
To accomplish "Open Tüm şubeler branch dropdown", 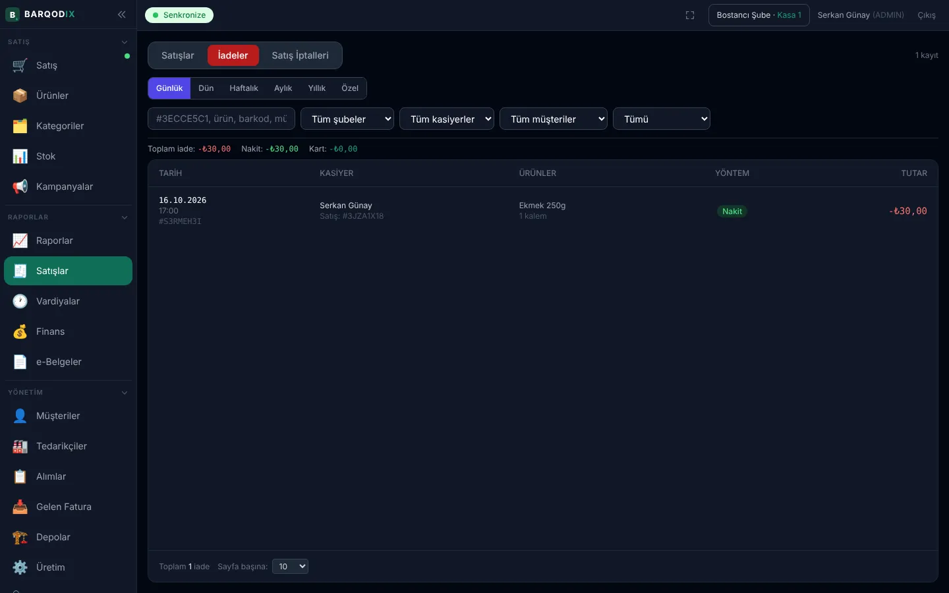I will click(x=347, y=119).
